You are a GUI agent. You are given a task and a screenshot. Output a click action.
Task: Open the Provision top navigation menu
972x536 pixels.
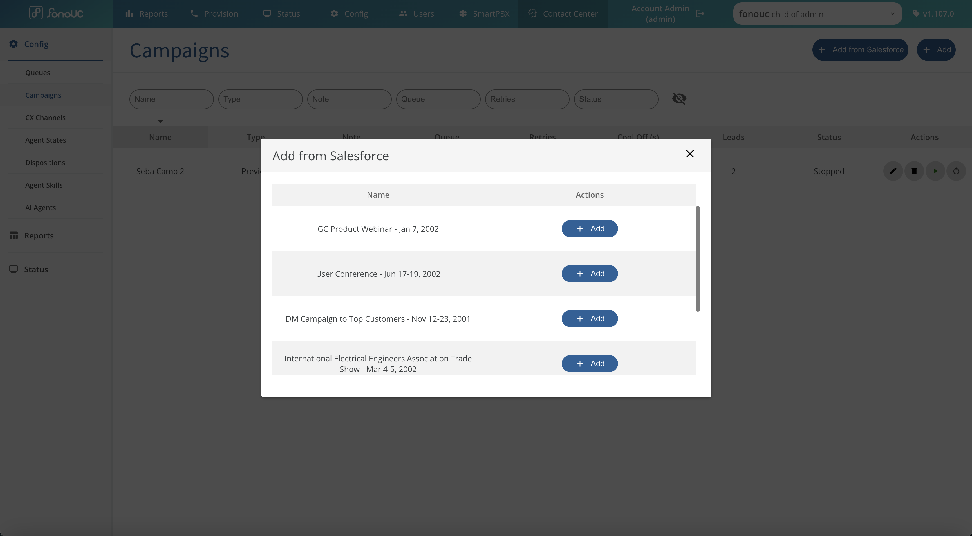(214, 13)
